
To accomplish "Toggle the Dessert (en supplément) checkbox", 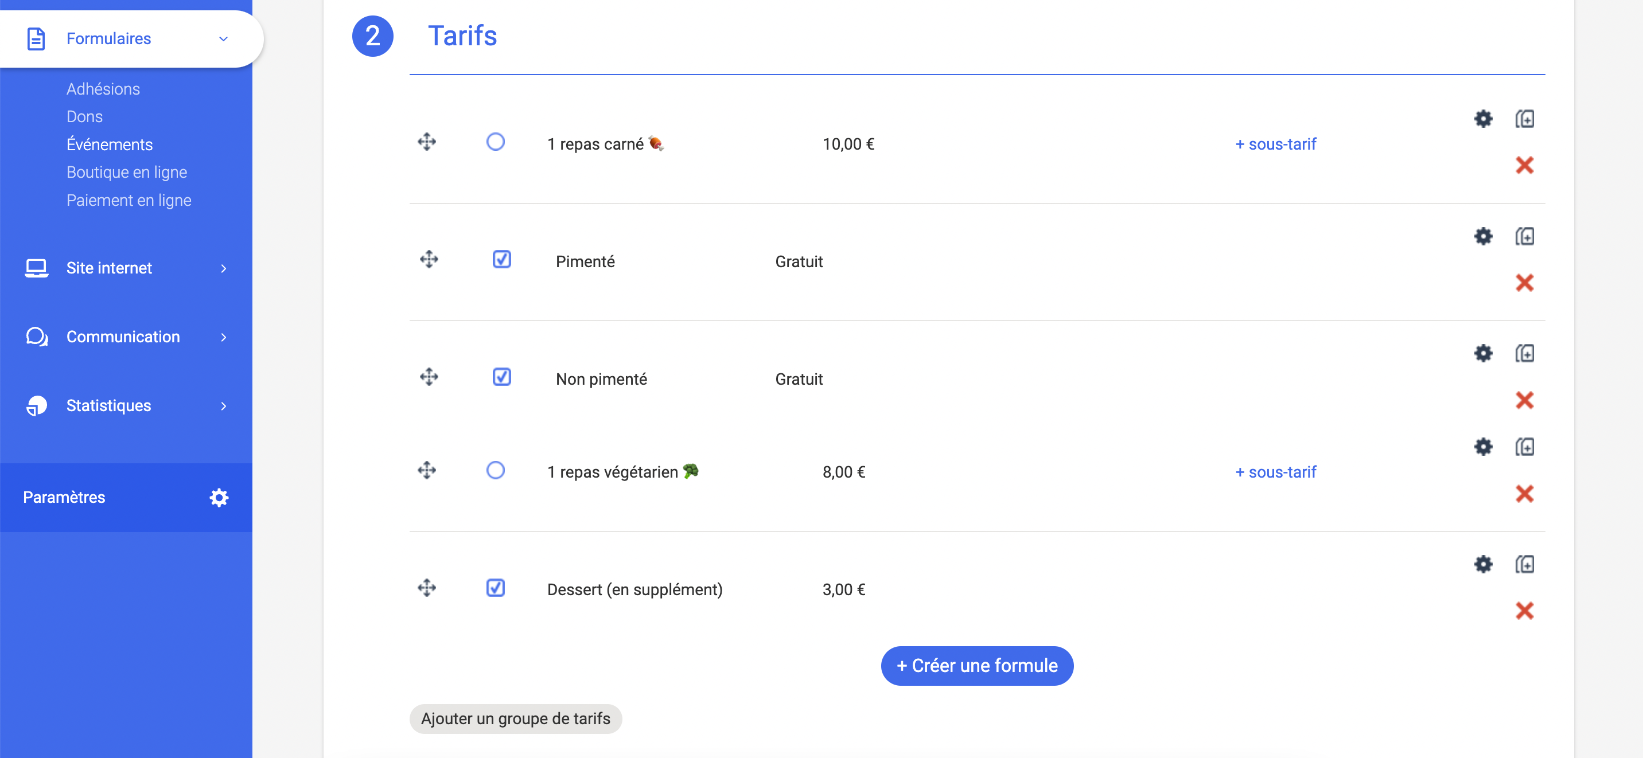I will coord(495,588).
